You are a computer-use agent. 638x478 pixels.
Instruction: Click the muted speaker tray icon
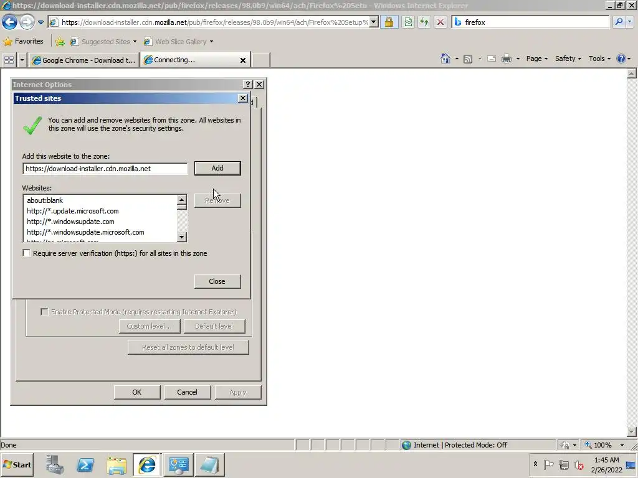tap(578, 464)
